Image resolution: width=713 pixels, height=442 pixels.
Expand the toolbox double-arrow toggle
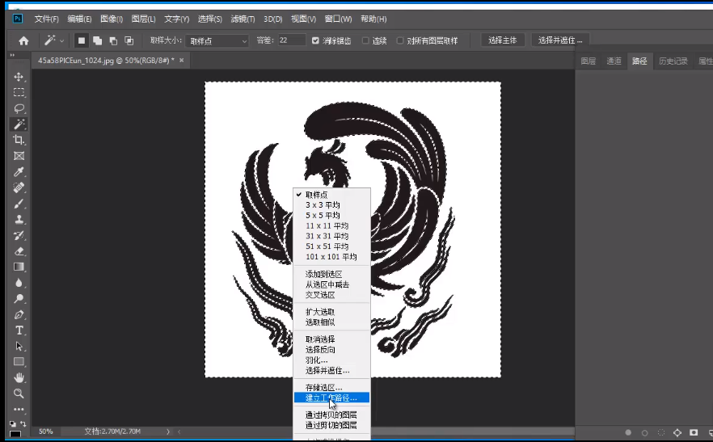pos(12,56)
